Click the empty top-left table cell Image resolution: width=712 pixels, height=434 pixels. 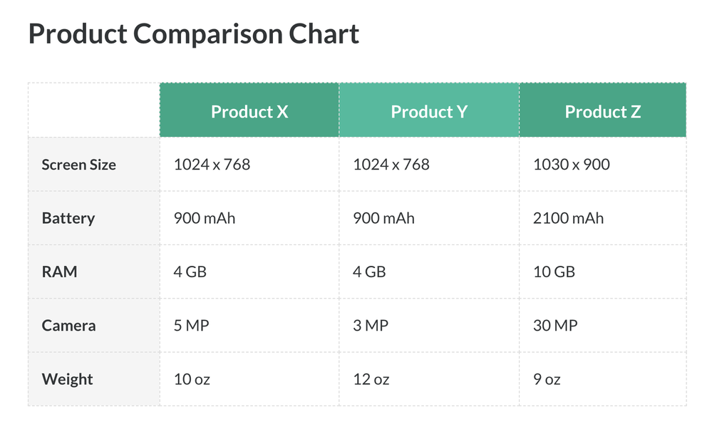[93, 110]
